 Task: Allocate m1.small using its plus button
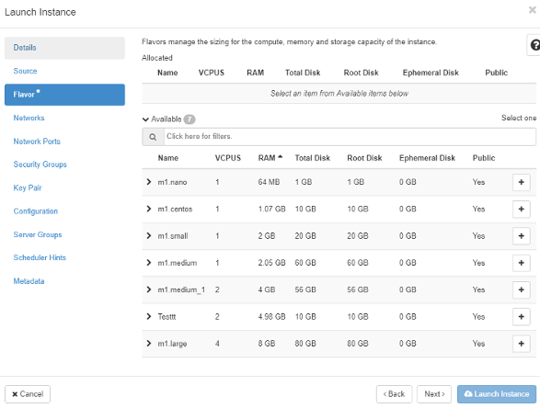click(x=521, y=236)
